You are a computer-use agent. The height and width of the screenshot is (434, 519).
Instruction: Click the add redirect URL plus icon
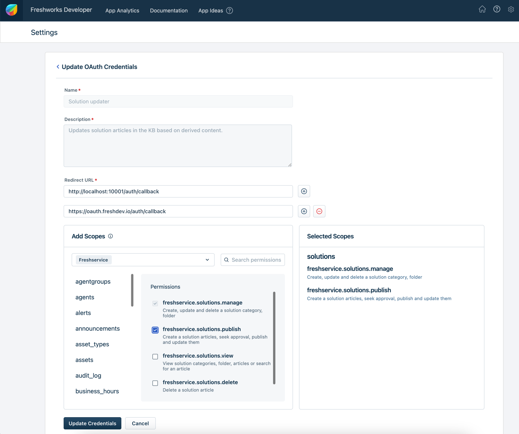point(304,191)
